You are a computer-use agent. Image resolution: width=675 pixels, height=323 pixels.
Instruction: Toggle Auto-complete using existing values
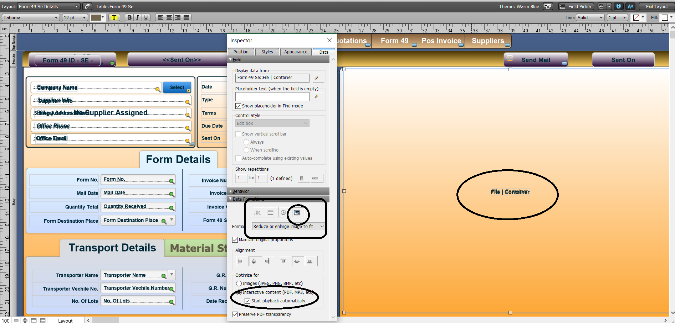(238, 158)
